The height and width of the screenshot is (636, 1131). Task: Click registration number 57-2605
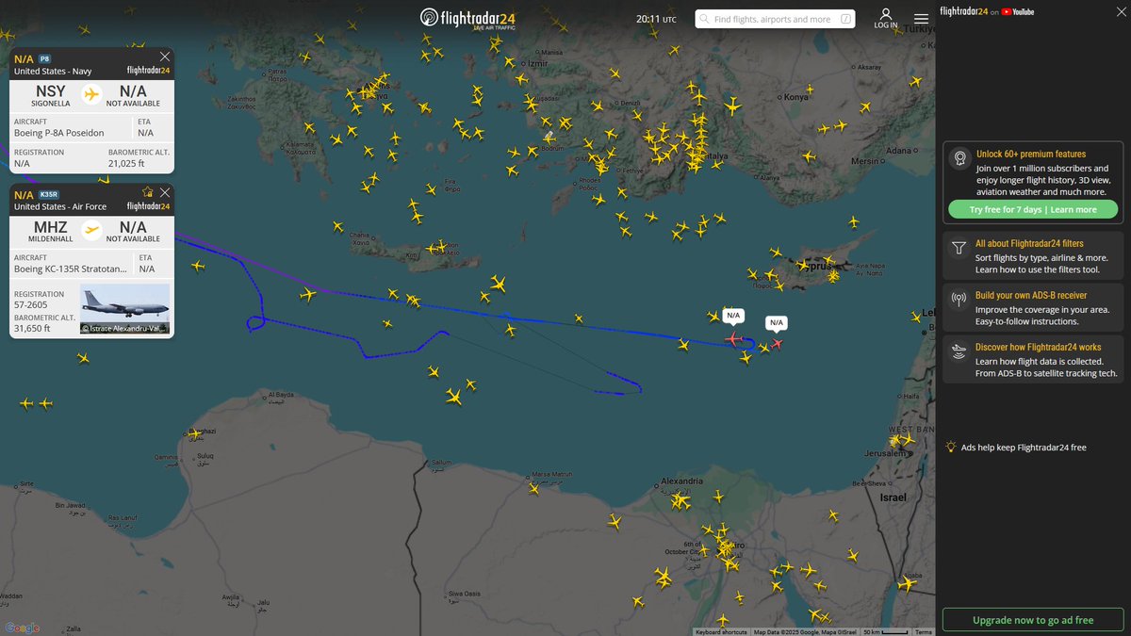(32, 305)
